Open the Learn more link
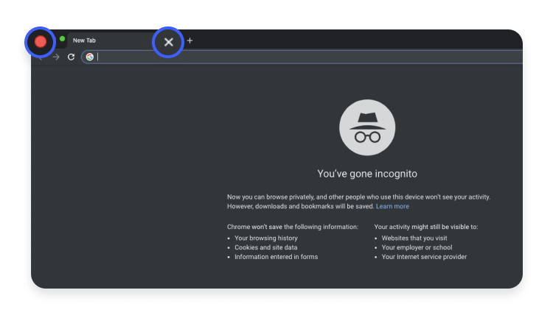The height and width of the screenshot is (318, 553). point(392,206)
